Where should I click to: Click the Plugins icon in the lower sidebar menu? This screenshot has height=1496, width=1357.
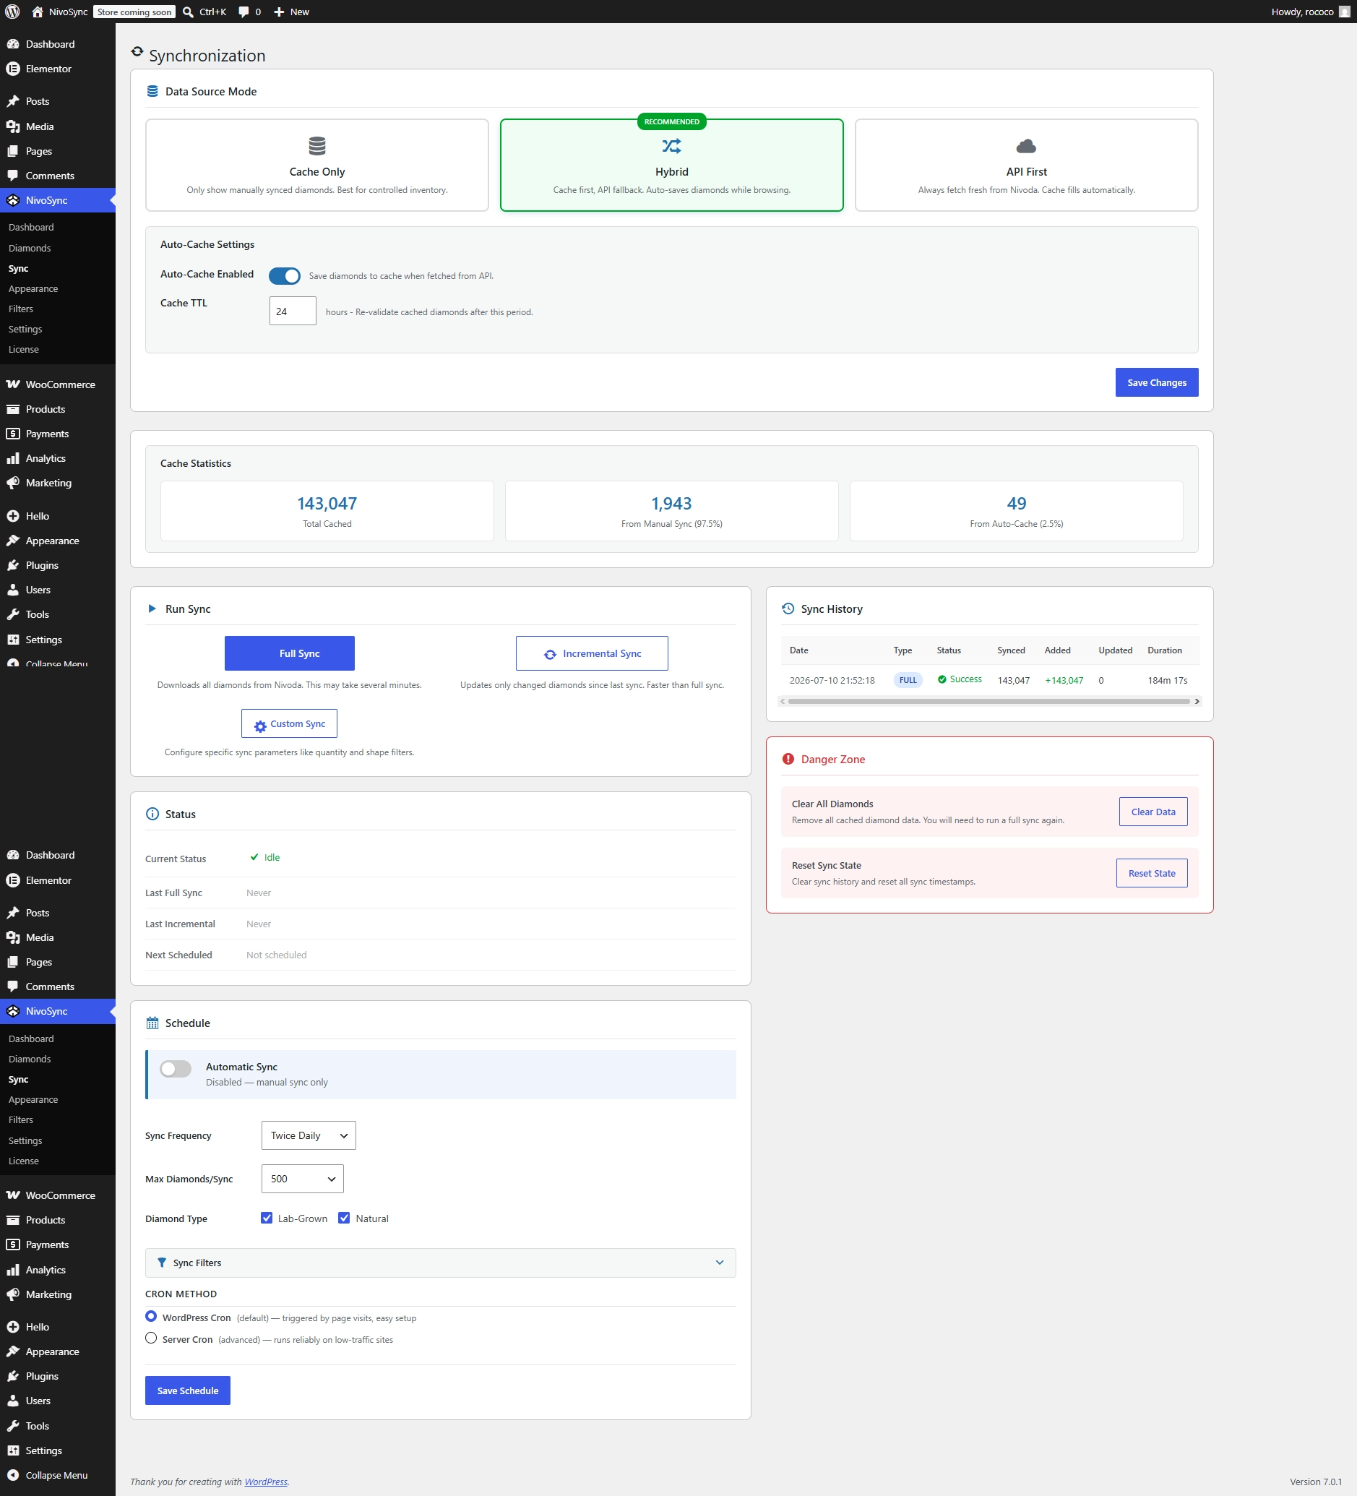pos(12,1377)
